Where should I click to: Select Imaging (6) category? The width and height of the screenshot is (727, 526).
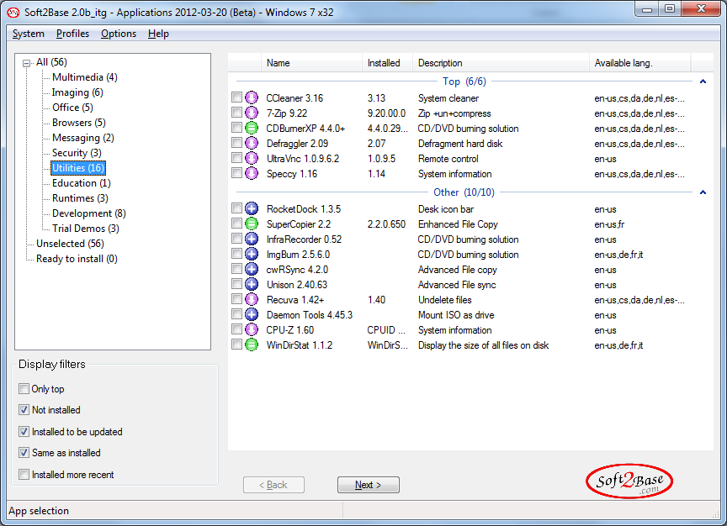coord(77,92)
